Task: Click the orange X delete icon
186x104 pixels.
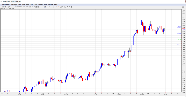Action: (58, 7)
